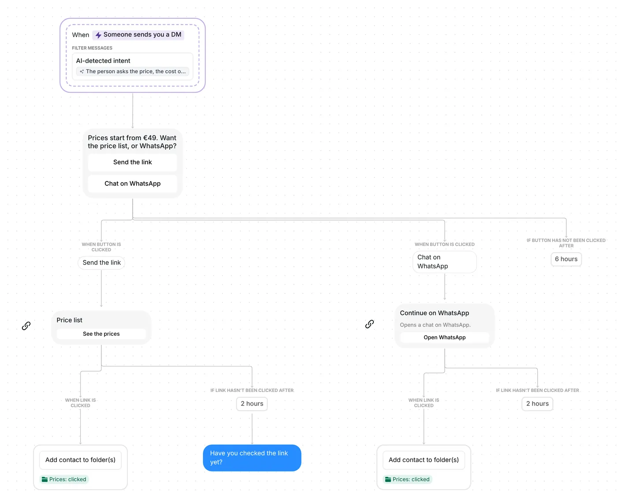Select the 'Send the link' condition pill
This screenshot has width=617, height=491.
tap(101, 263)
